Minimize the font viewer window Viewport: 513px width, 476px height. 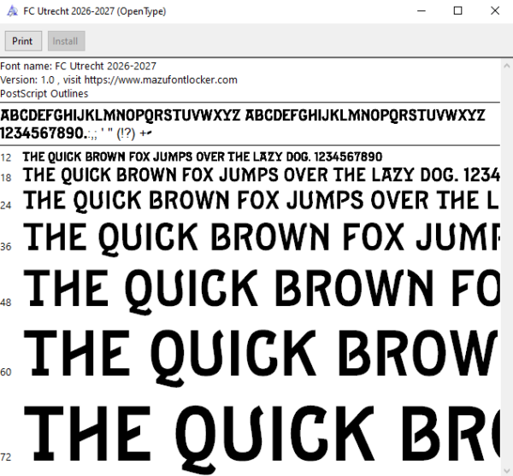(422, 11)
